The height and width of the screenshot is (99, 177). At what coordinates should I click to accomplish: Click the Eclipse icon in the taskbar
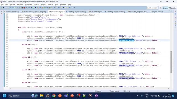pos(48,96)
